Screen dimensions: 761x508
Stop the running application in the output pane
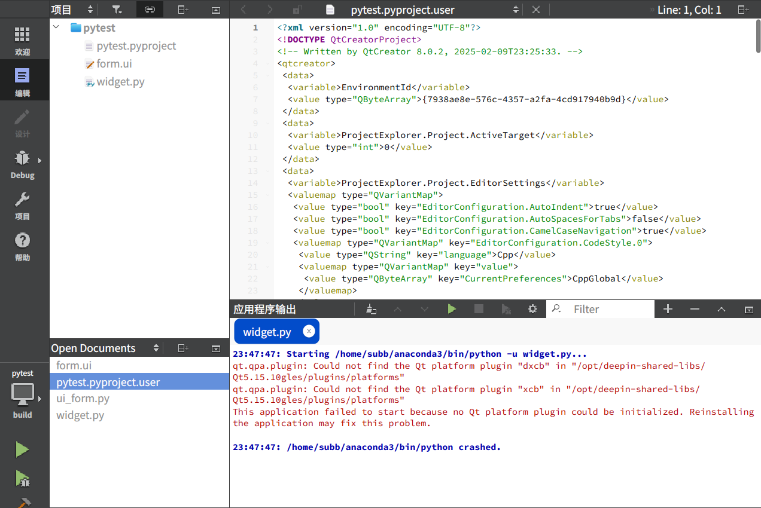tap(479, 309)
